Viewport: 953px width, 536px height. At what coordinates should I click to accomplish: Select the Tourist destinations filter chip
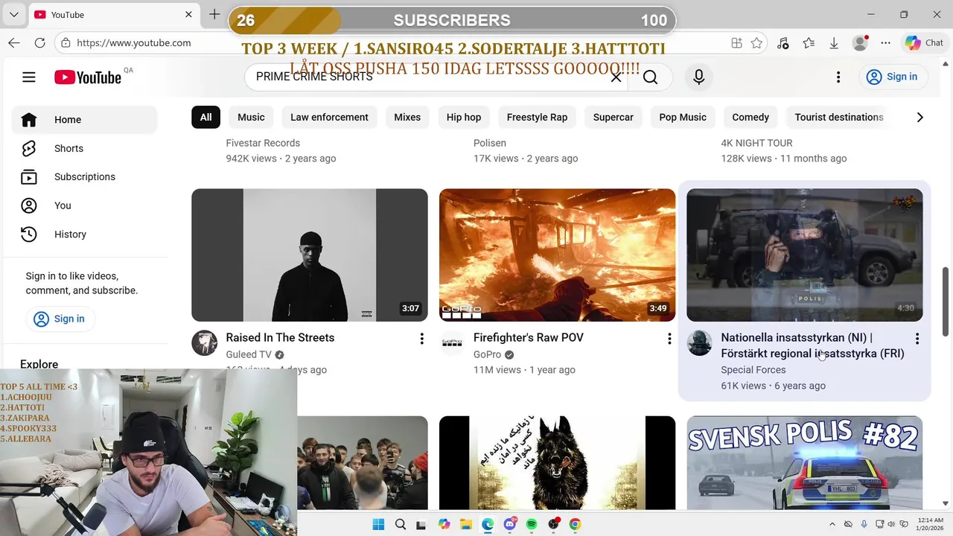(839, 117)
